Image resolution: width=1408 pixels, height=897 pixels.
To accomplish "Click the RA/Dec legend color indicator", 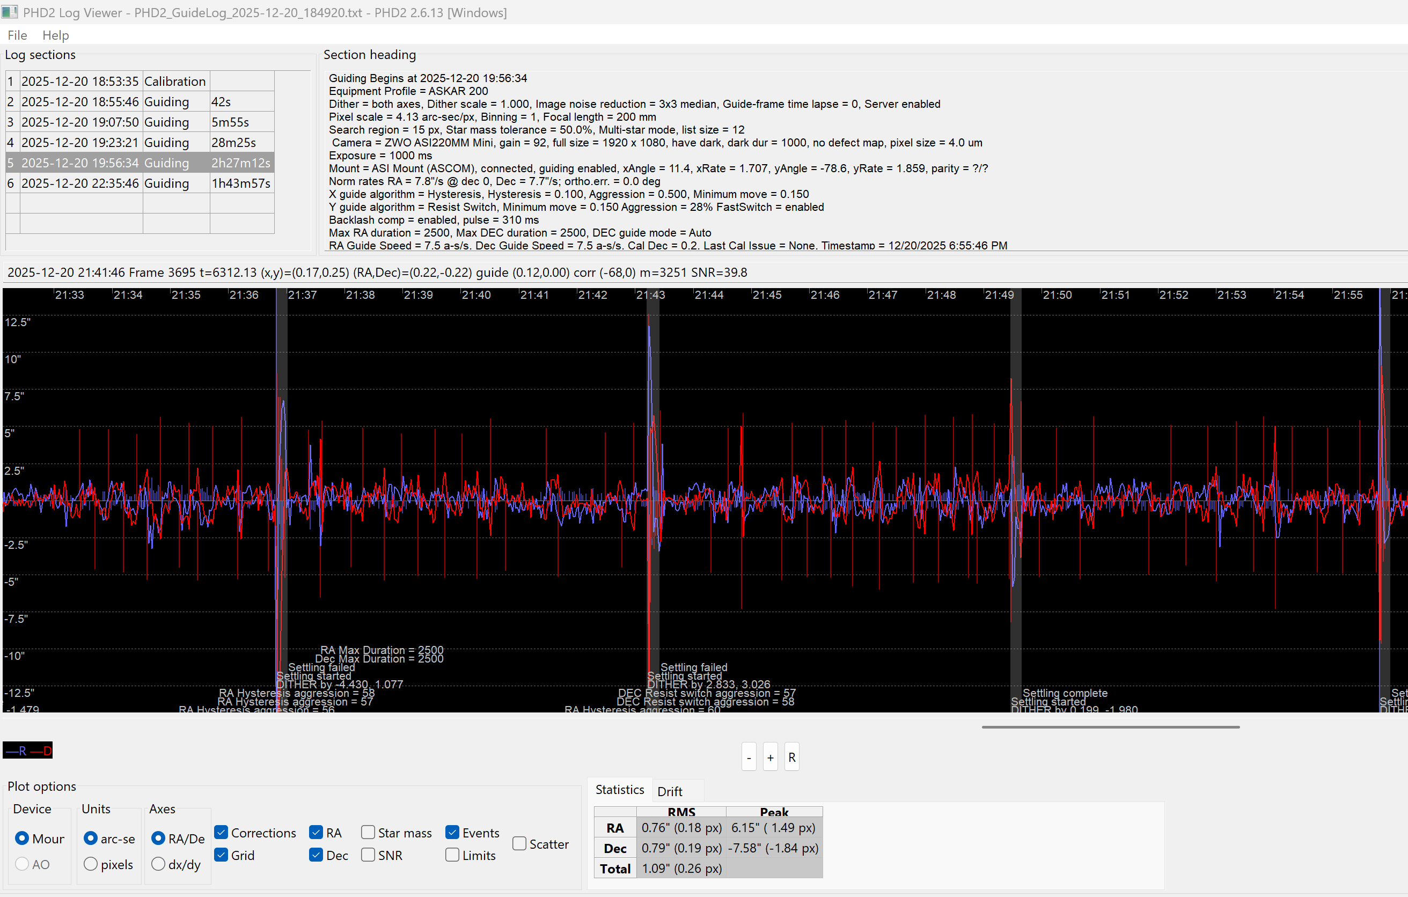I will pos(27,750).
